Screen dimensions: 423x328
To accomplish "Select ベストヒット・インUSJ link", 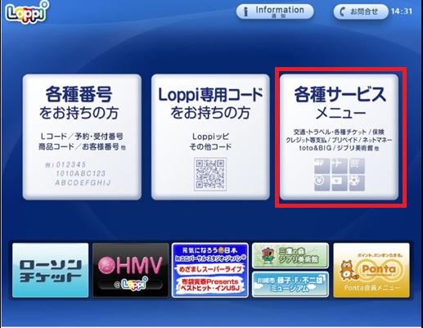I will pos(210,285).
